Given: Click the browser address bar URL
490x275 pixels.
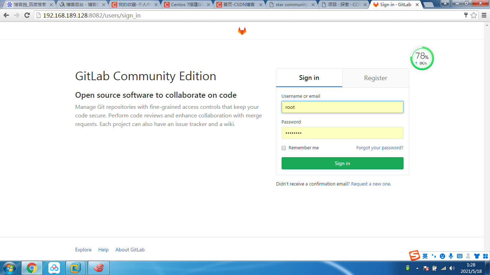Looking at the screenshot, I should (x=92, y=15).
